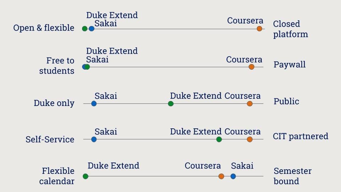Viewport: 341px width, 192px height.
Task: Select the "Free to students" label
Action: pyautogui.click(x=57, y=66)
